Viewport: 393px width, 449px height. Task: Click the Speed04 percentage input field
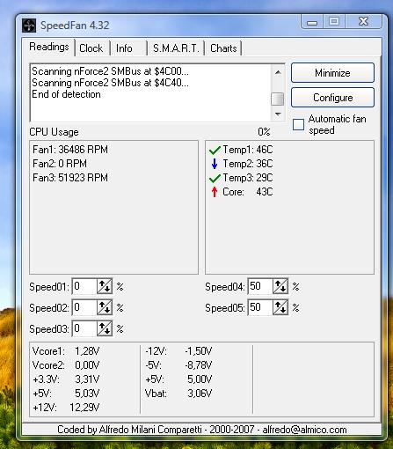260,286
